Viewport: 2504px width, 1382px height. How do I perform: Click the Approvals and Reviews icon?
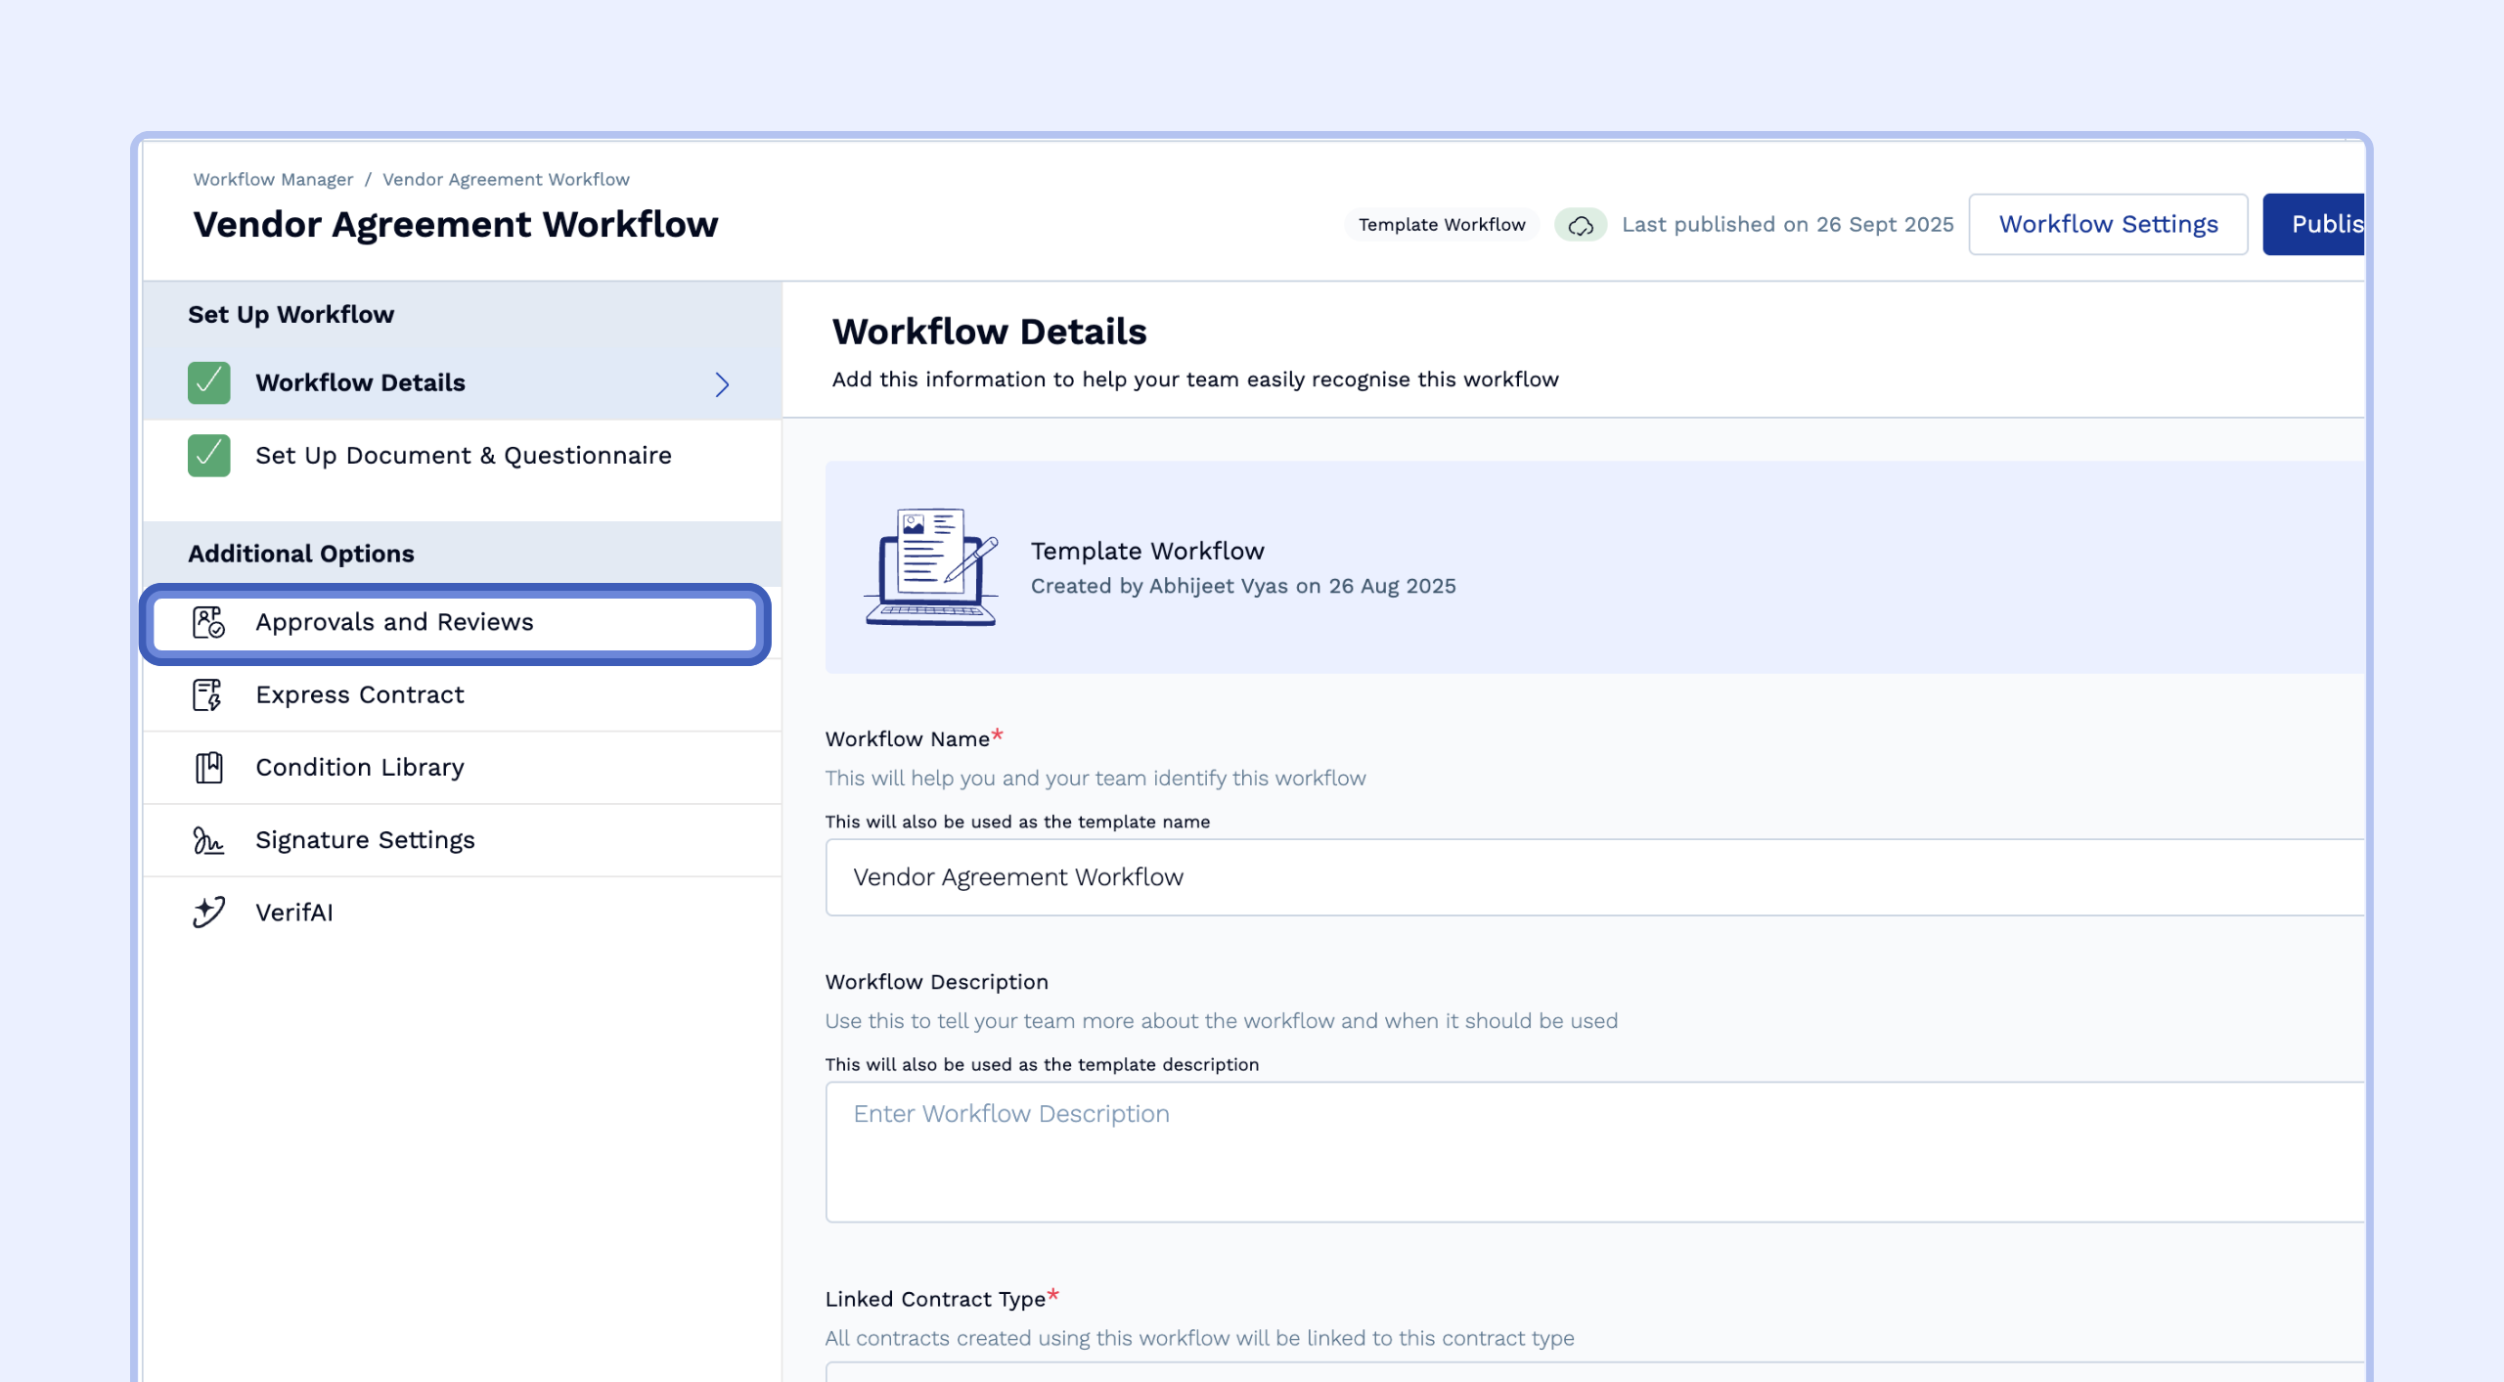point(208,622)
